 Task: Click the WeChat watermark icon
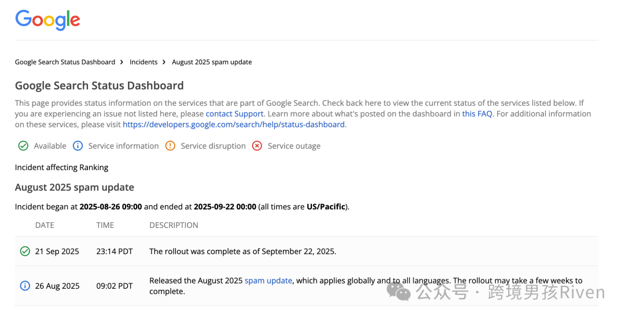click(x=399, y=290)
